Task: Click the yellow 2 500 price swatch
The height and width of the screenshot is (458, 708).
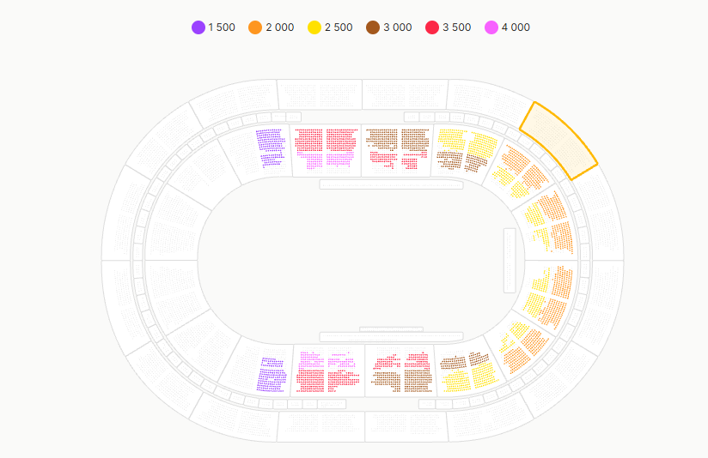Action: [x=314, y=27]
